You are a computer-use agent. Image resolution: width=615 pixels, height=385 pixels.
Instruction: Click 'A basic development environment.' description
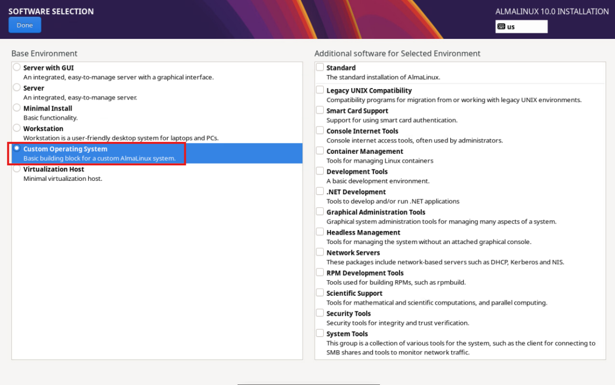click(378, 181)
